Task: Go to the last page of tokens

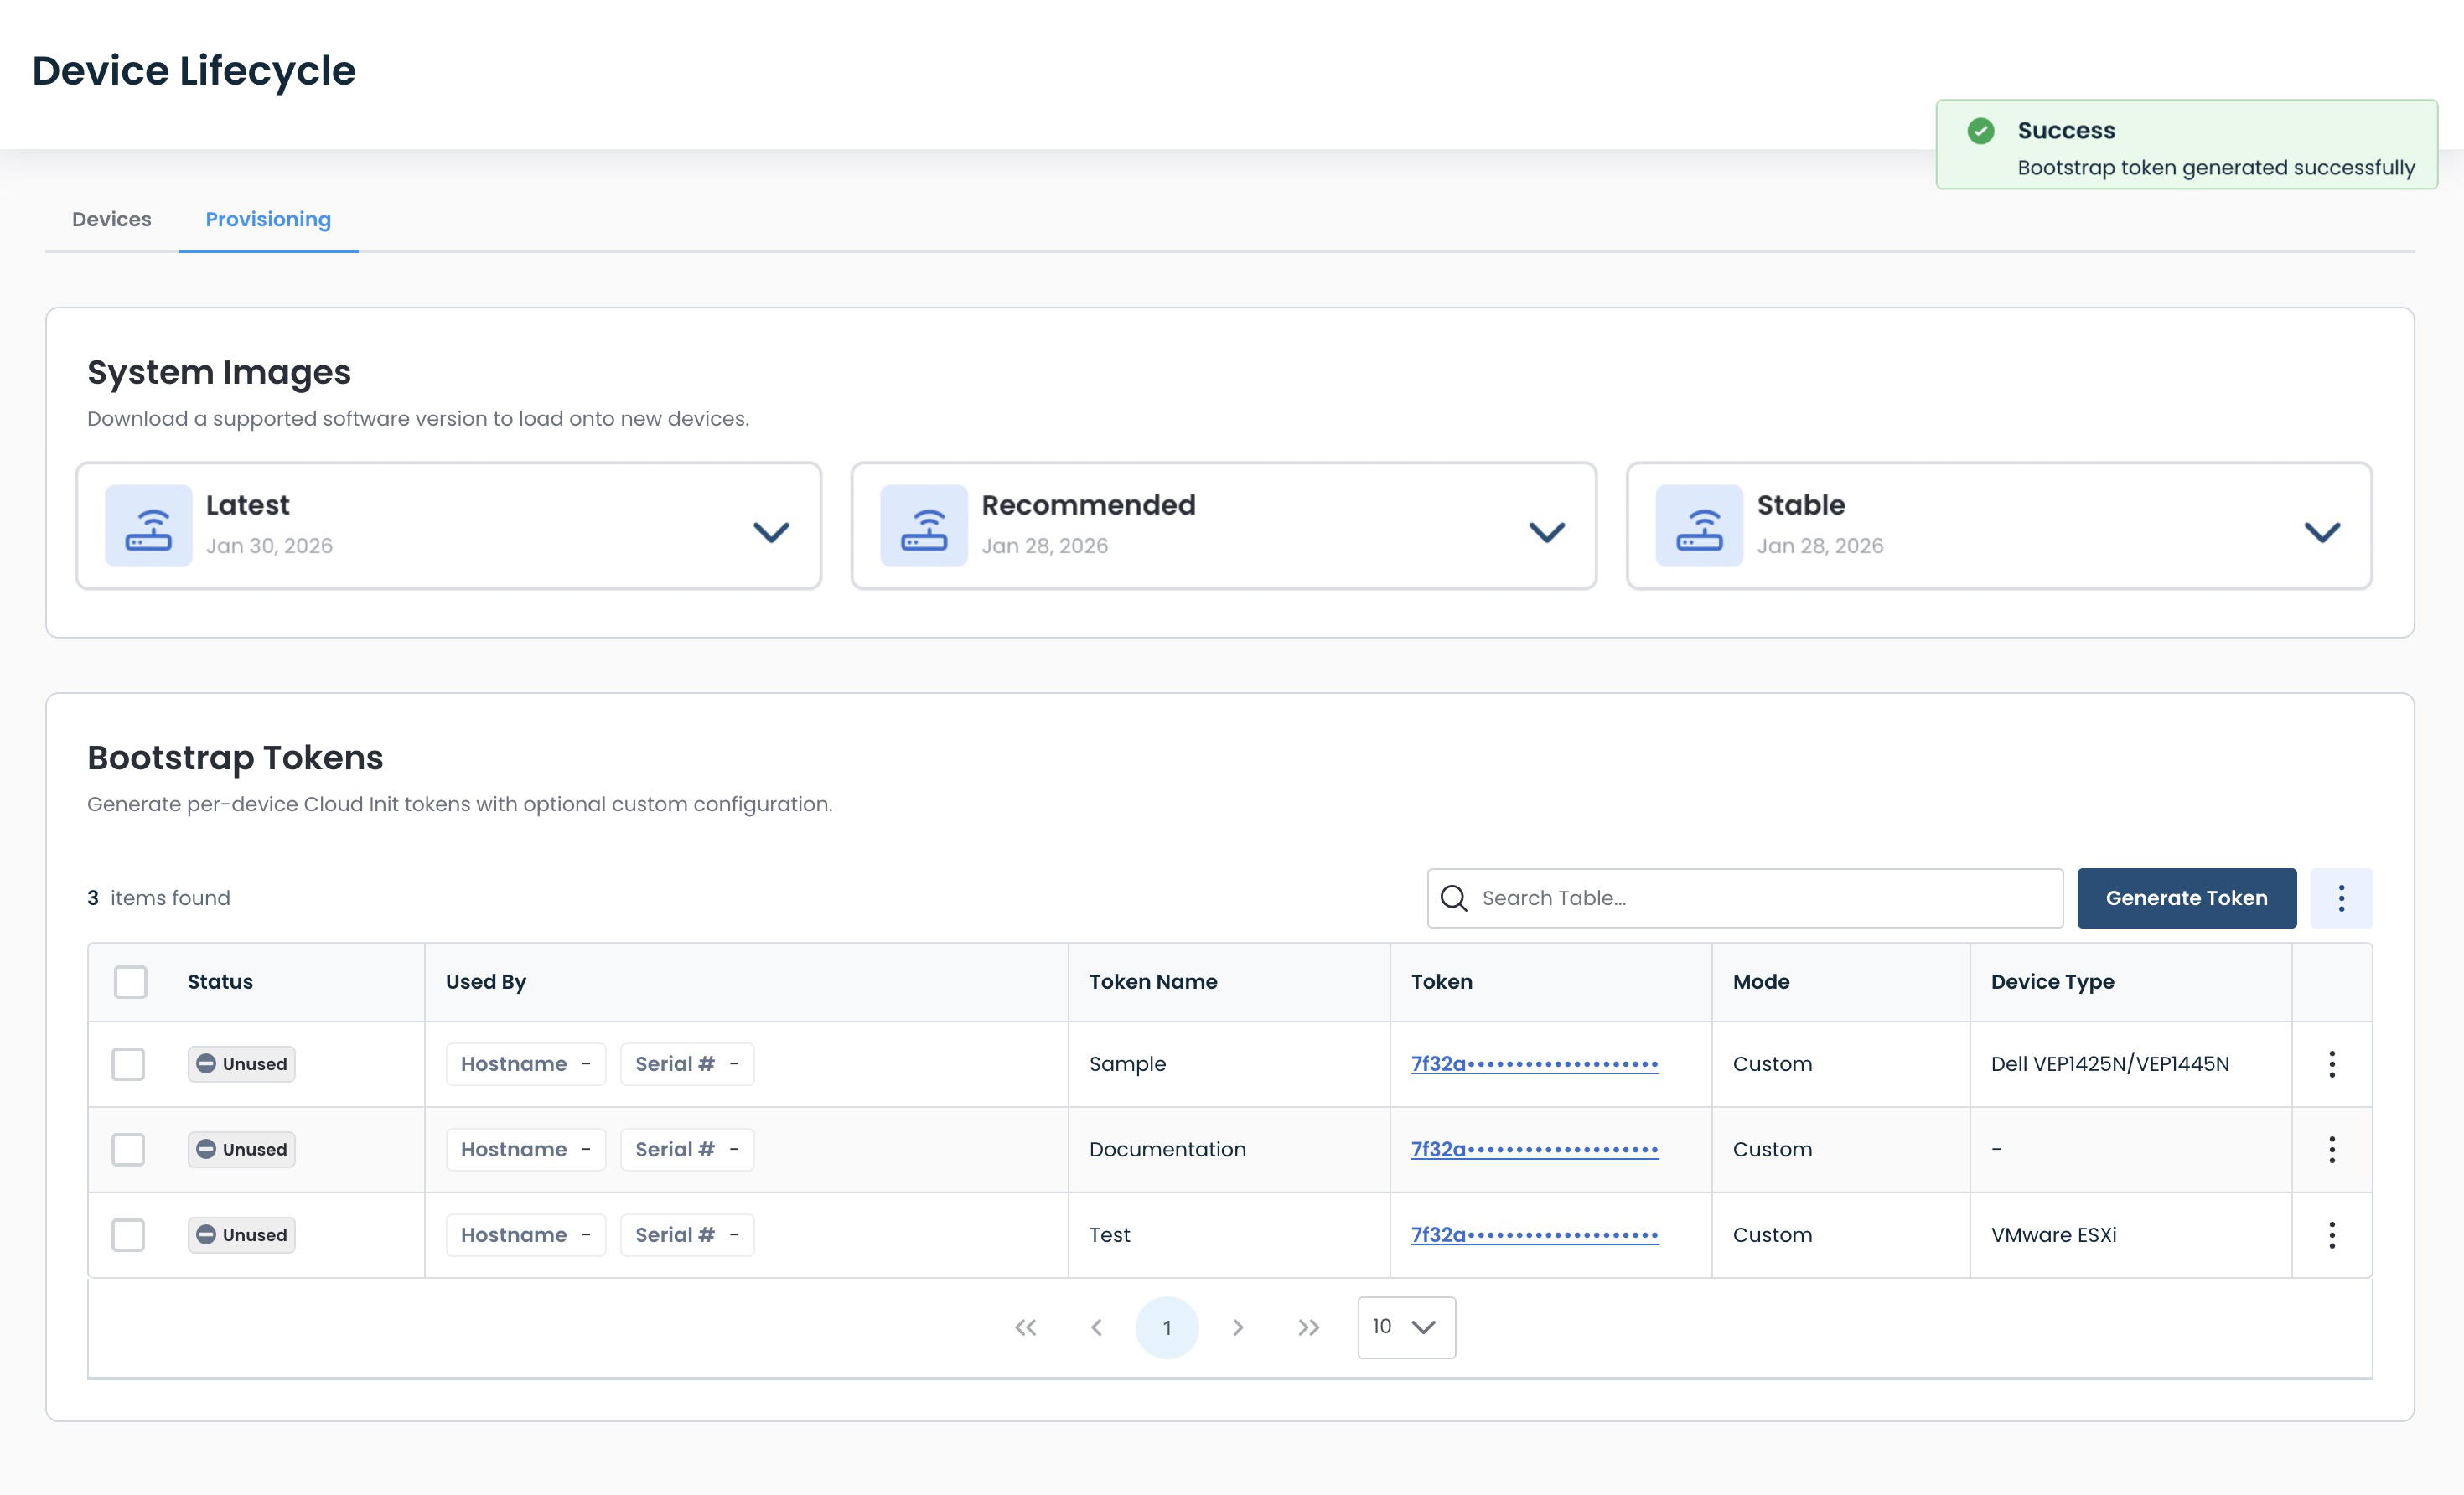Action: [1308, 1327]
